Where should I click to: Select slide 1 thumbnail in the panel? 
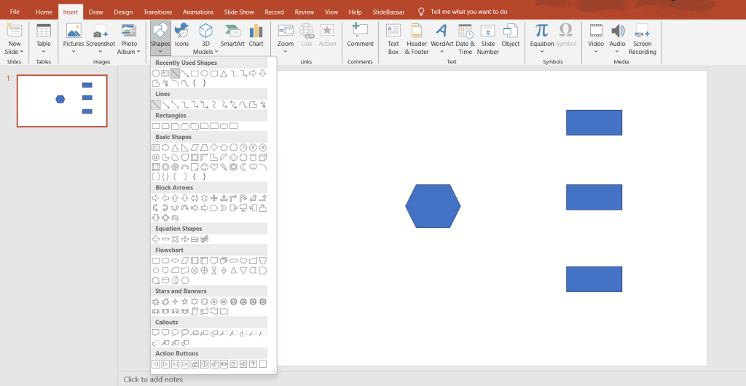pyautogui.click(x=62, y=101)
